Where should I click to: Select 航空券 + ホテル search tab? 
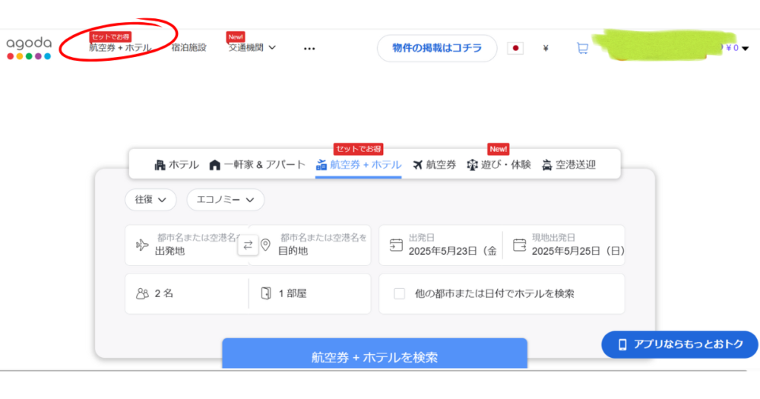coord(359,165)
